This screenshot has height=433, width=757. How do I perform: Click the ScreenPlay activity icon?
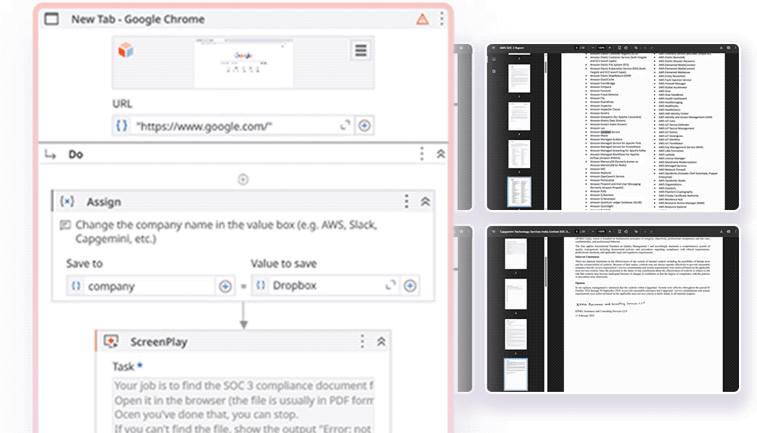(111, 341)
